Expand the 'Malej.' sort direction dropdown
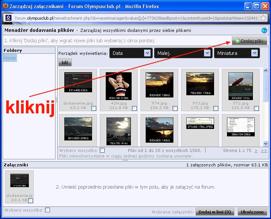 183,53
